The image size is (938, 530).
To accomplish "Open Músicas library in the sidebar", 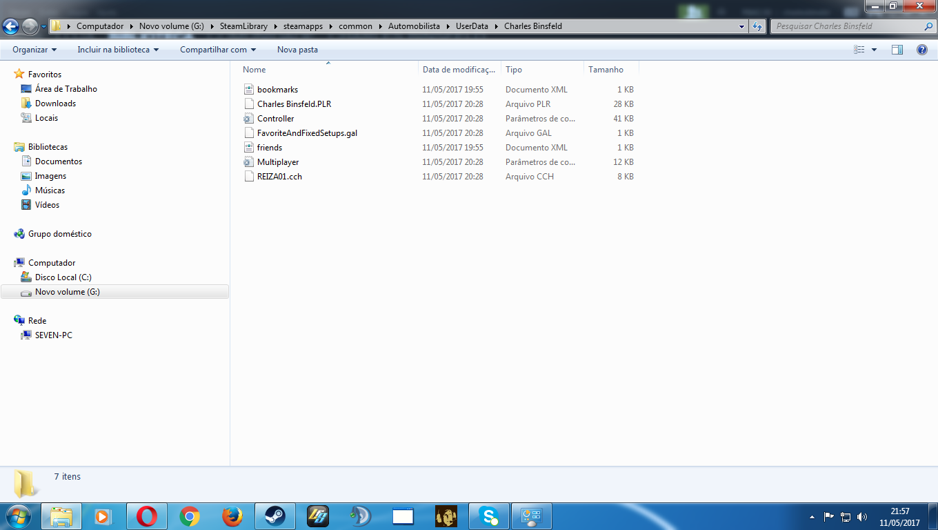I will click(x=50, y=190).
